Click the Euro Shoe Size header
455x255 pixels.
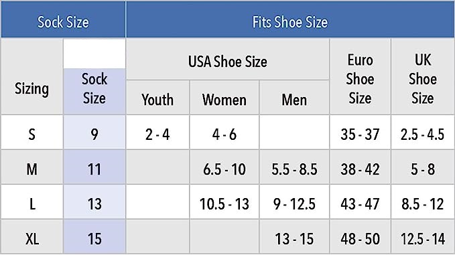coord(360,79)
